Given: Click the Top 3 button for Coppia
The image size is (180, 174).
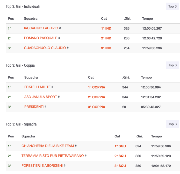Looking at the screenshot, I should click(x=172, y=65).
